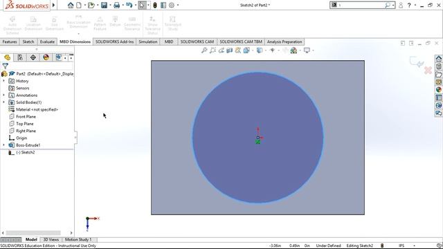The image size is (443, 249).
Task: Open the File Explorer folder icon in task pane
Action: point(438,75)
